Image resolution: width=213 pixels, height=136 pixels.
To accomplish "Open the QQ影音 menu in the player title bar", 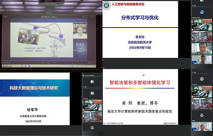I will pos(5,17).
